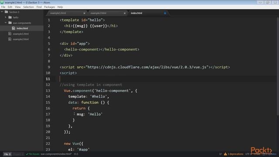This screenshot has height=157, width=279.
Task: Click the '#hello' template string
Action: point(99,96)
